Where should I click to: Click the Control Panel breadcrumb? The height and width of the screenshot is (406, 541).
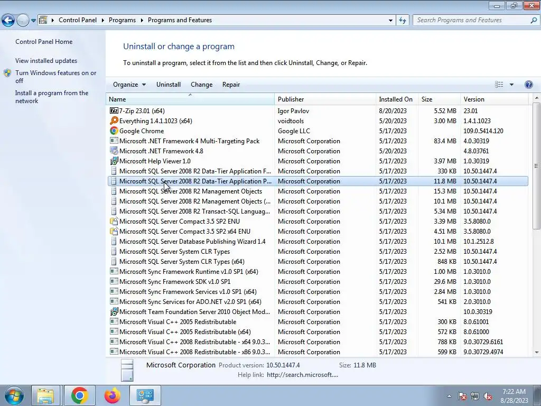78,21
